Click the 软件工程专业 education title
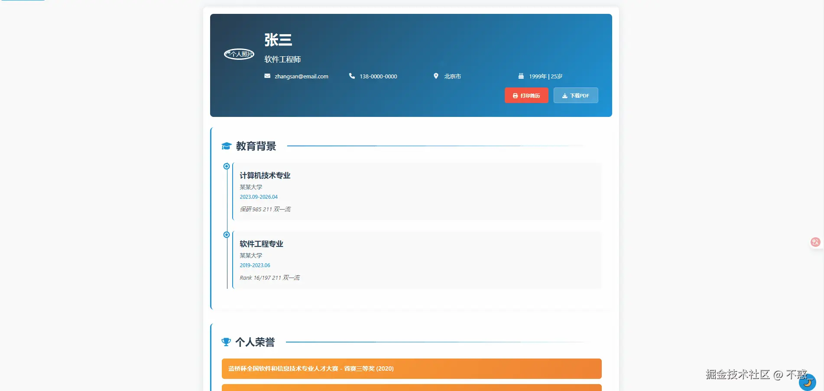824x391 pixels. coord(261,244)
